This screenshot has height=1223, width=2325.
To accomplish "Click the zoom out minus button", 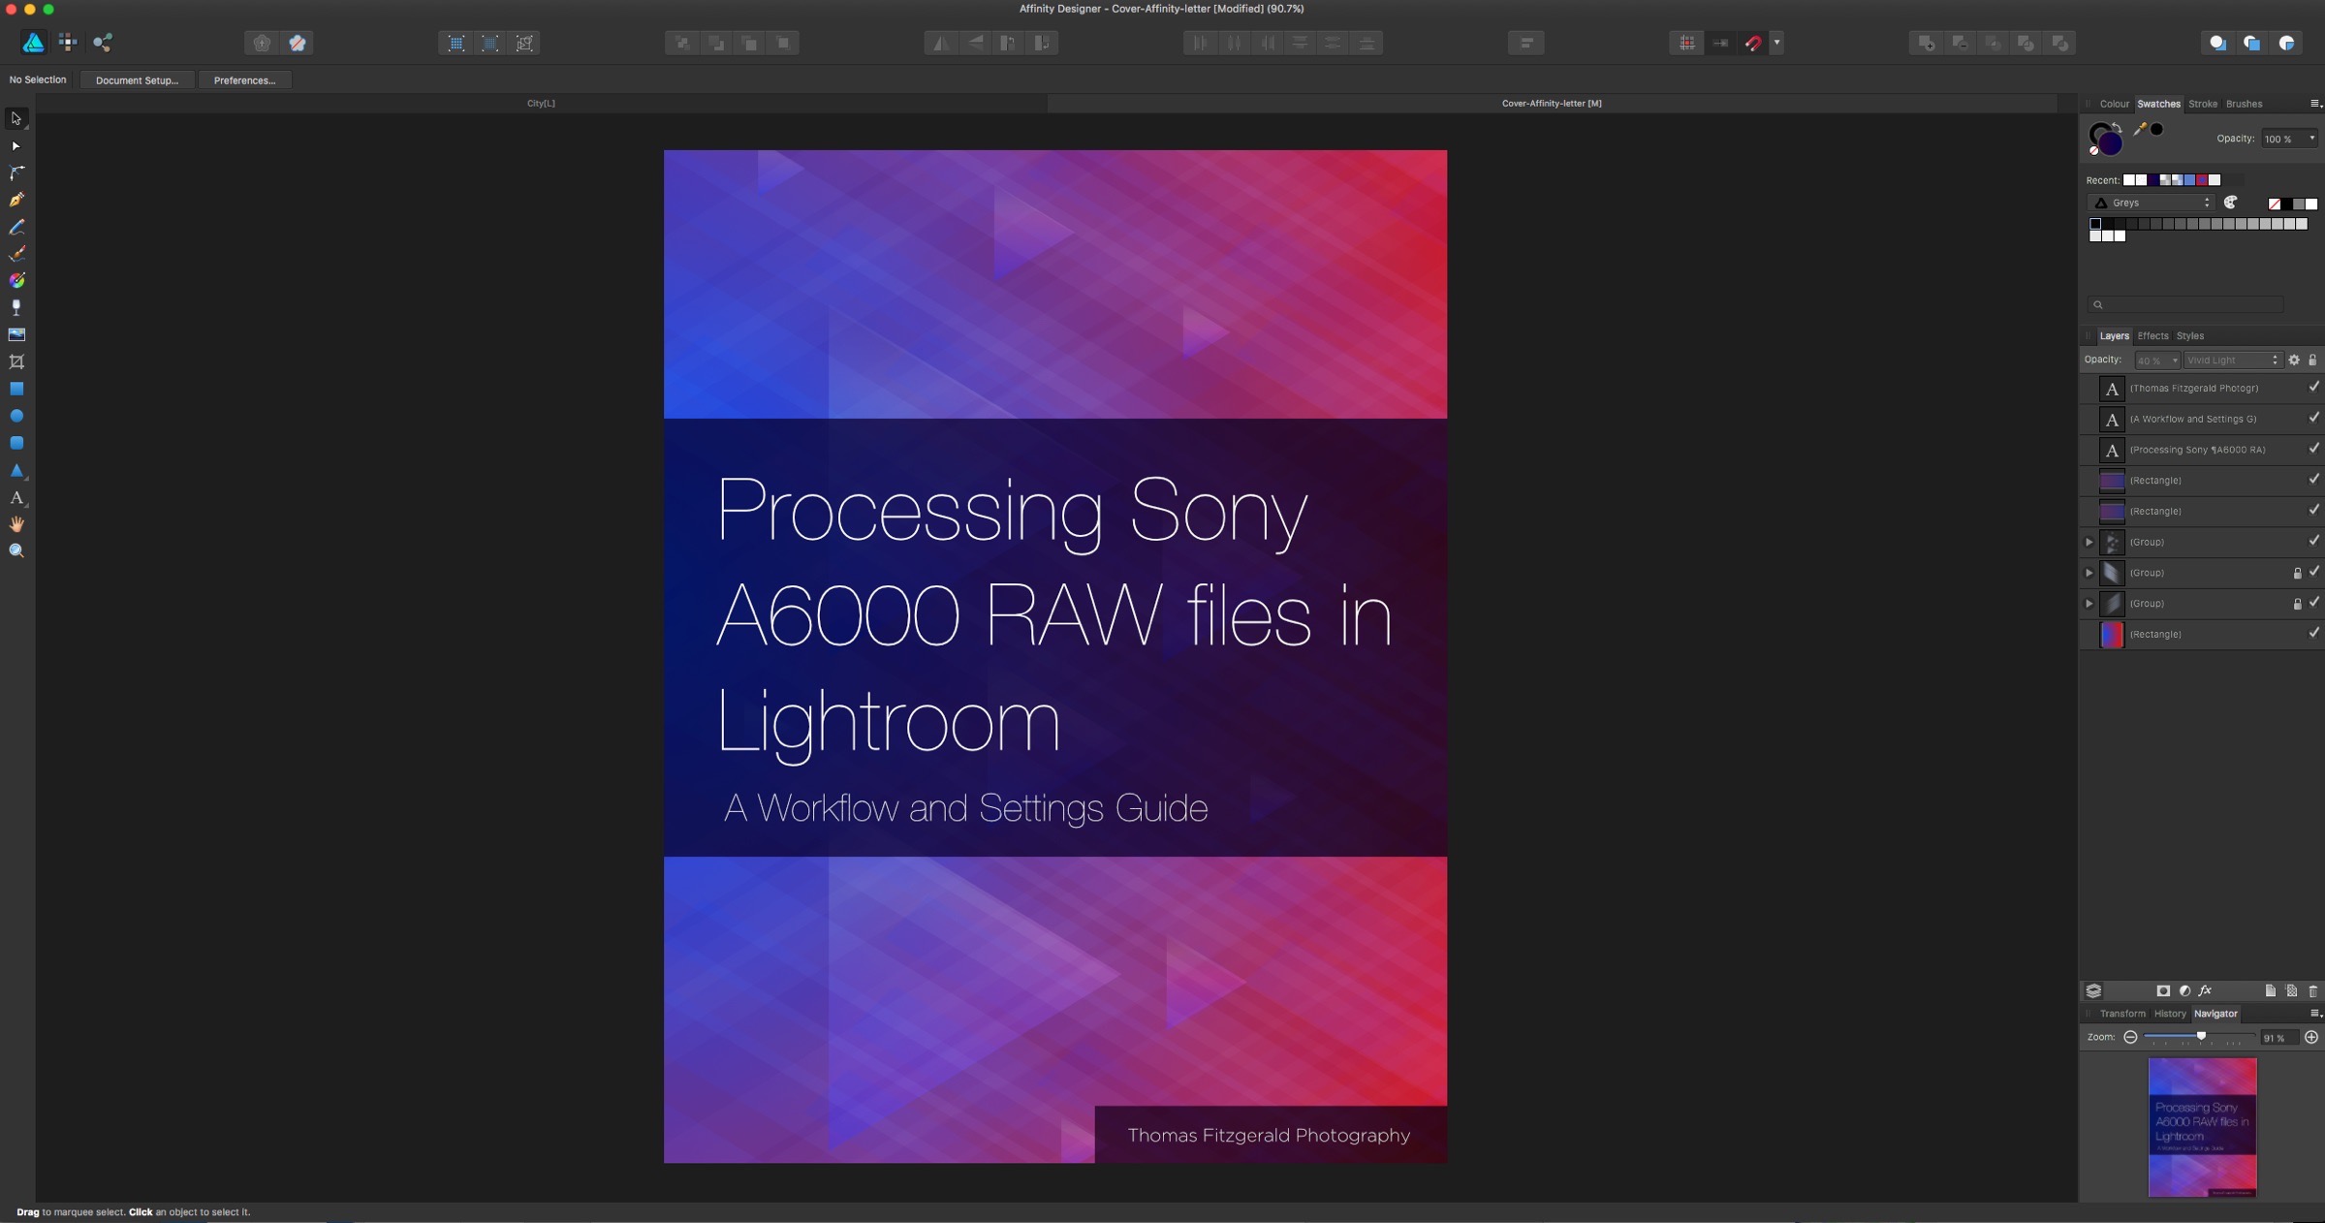I will click(x=2130, y=1037).
